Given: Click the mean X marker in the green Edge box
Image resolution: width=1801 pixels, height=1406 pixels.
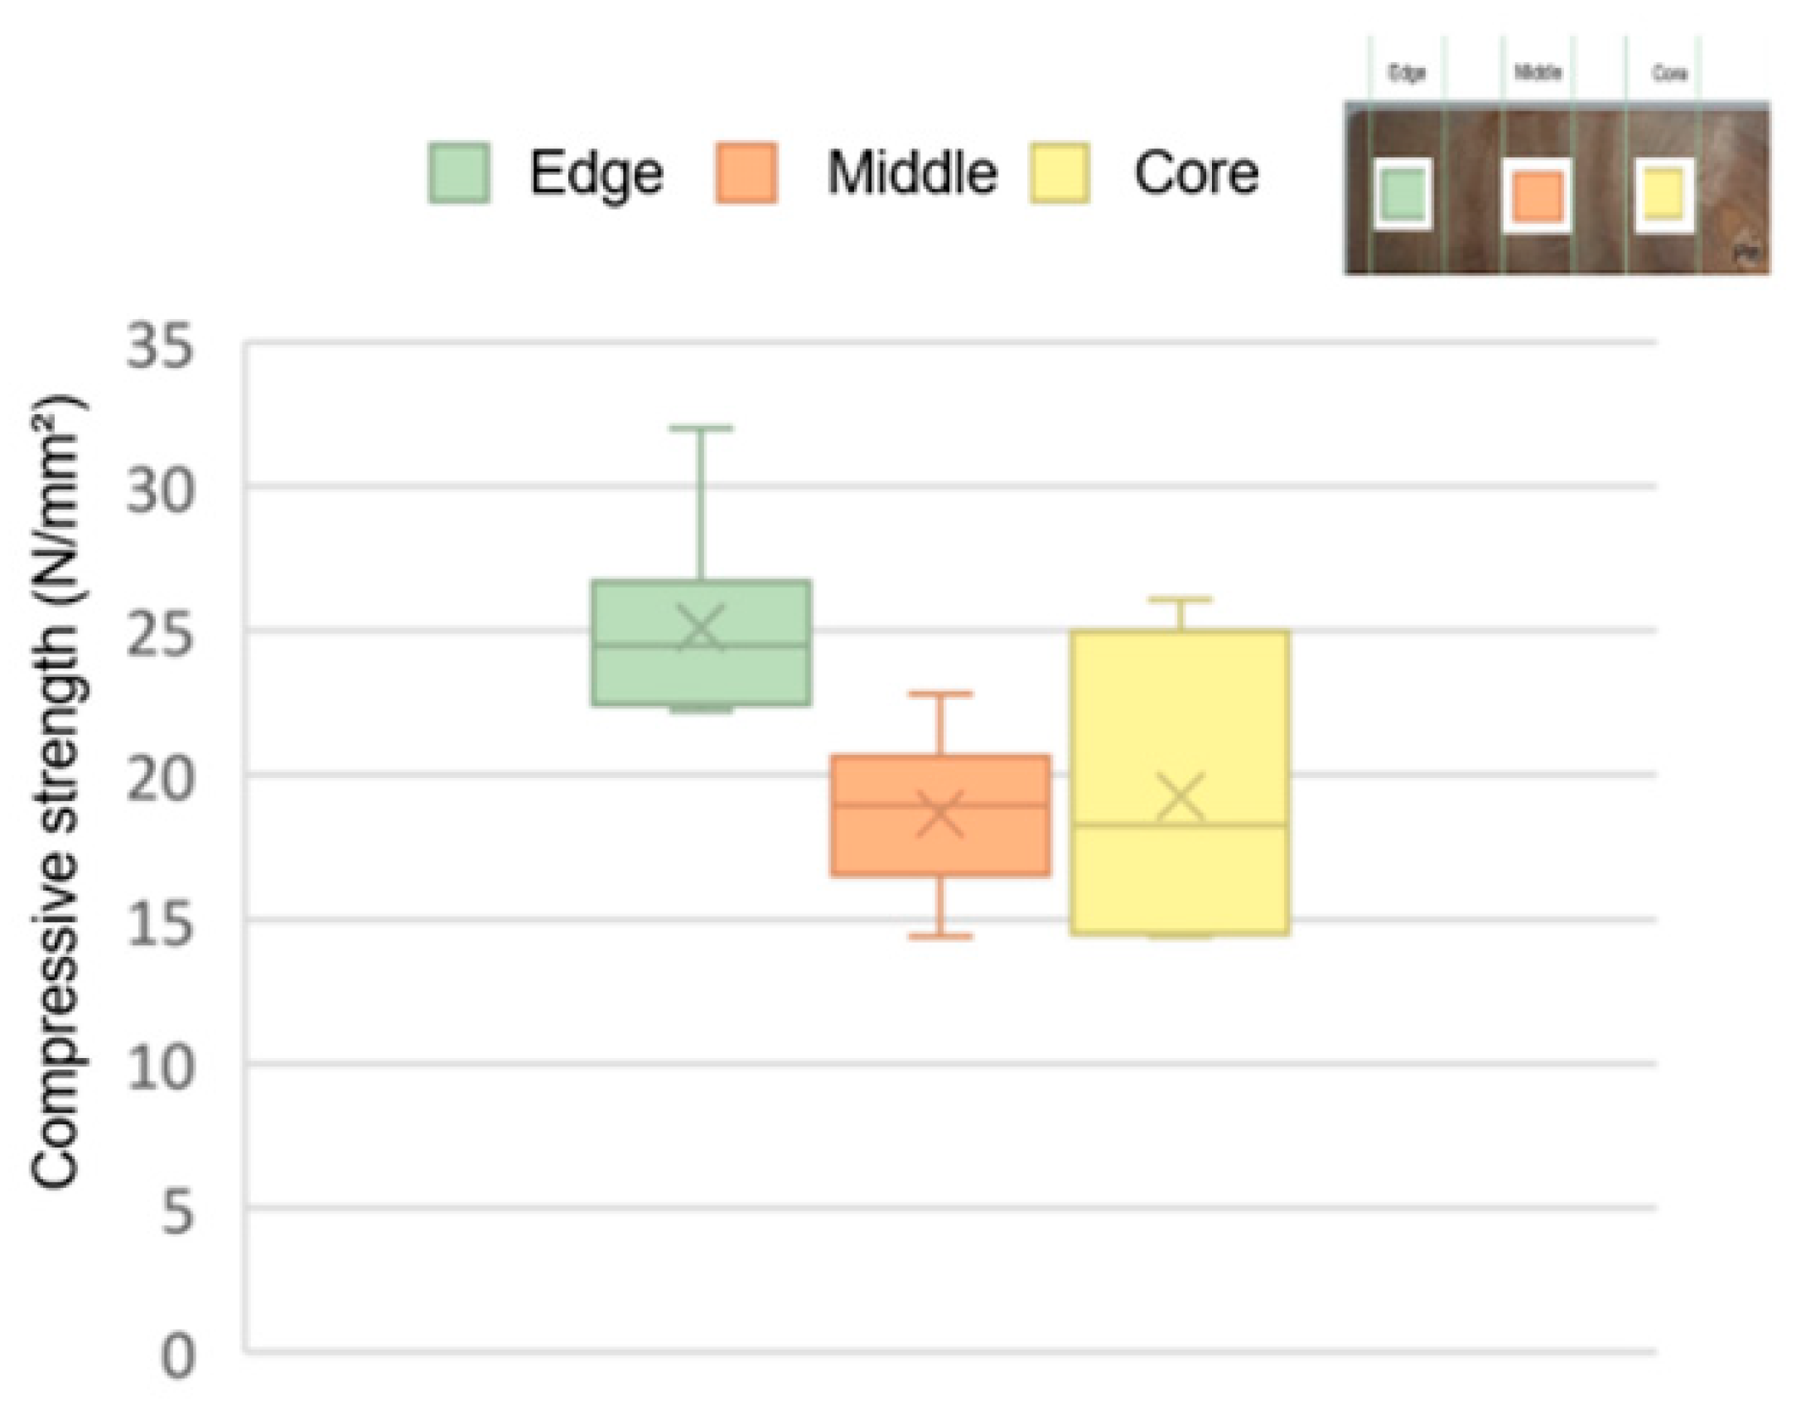Looking at the screenshot, I should click(x=701, y=627).
